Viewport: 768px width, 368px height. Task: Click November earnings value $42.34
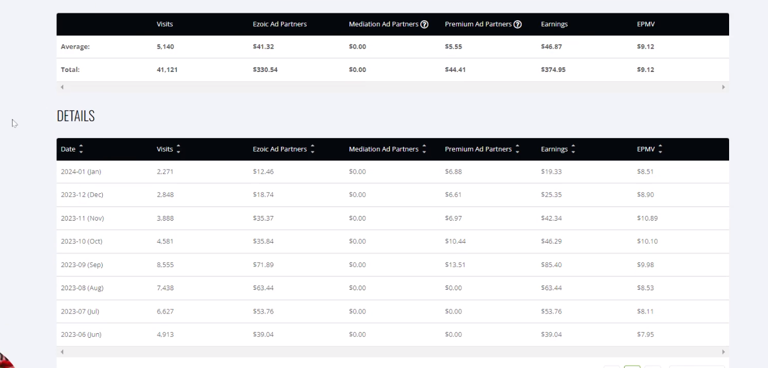551,218
